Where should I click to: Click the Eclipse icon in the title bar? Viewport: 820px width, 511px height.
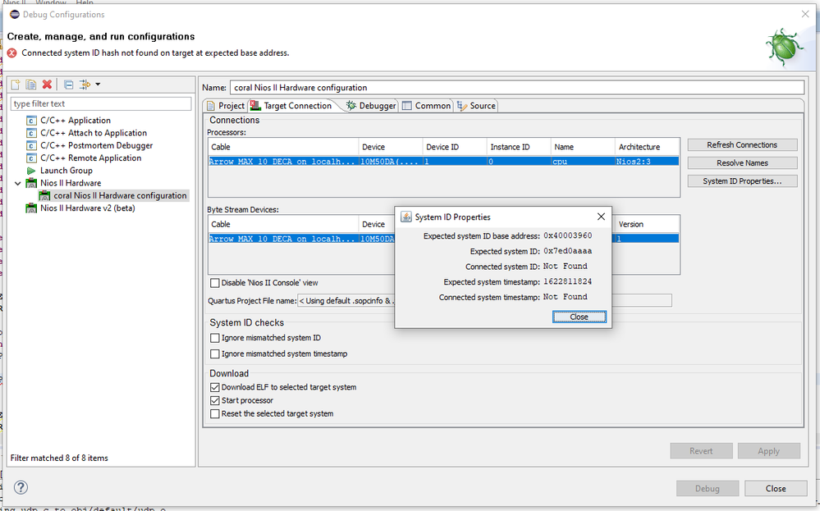coord(15,14)
